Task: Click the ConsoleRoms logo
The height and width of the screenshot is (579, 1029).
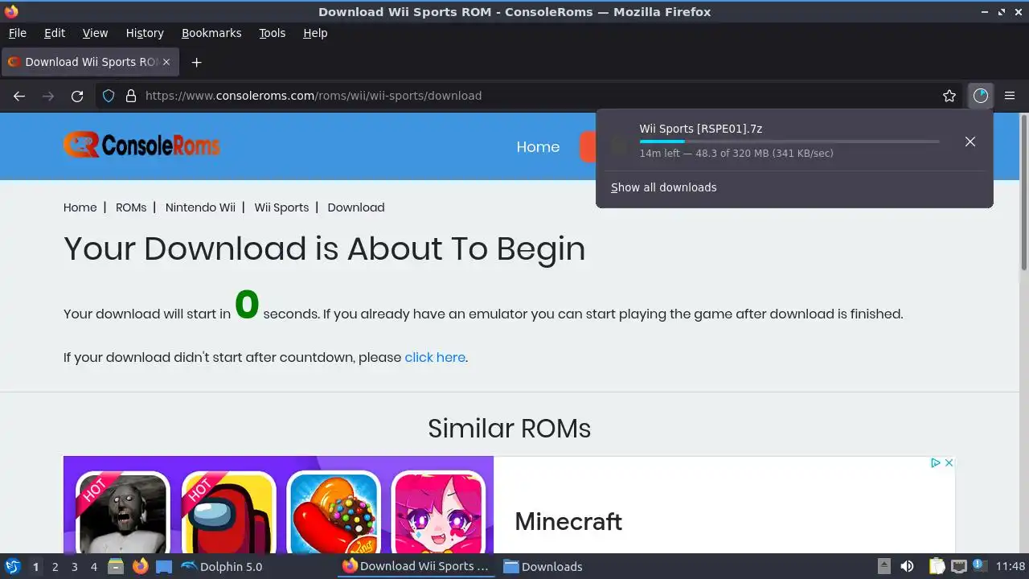Action: [x=141, y=145]
